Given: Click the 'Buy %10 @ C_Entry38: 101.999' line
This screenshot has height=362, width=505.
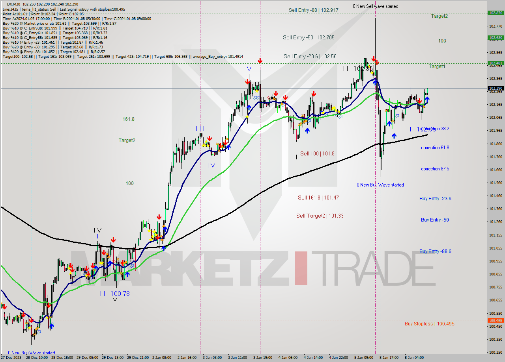Looking at the screenshot, I should point(55,28).
